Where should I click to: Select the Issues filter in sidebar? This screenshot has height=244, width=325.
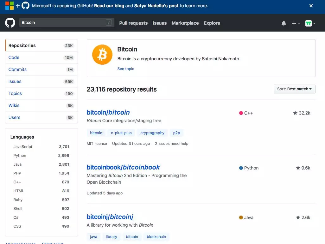41,81
